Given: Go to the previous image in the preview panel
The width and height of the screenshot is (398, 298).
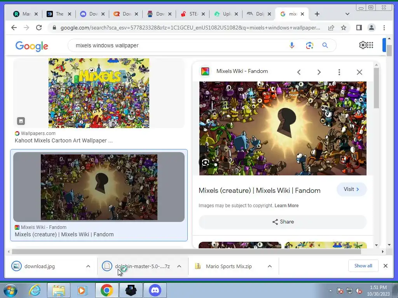Looking at the screenshot, I should (299, 72).
